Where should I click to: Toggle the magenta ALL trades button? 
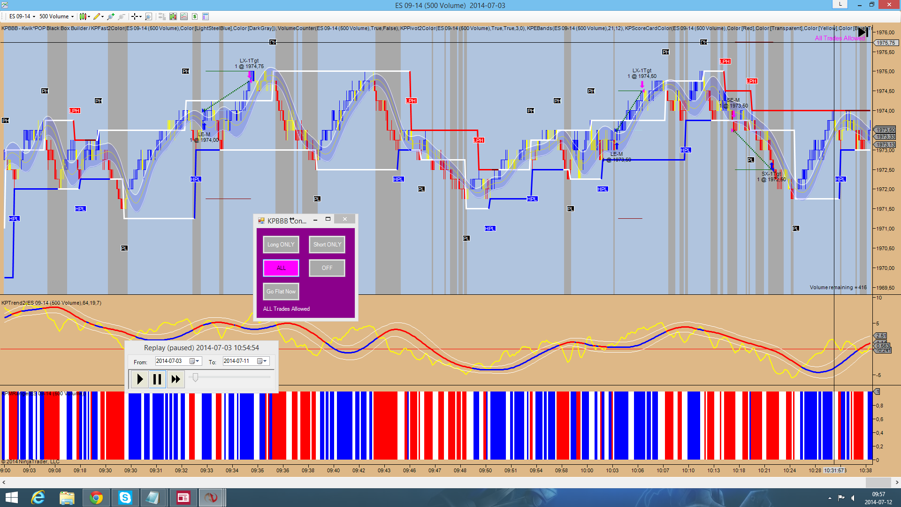point(281,268)
